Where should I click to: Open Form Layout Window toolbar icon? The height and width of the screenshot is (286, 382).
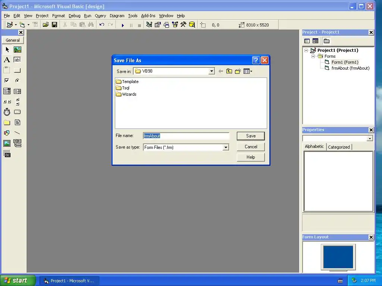(166, 25)
